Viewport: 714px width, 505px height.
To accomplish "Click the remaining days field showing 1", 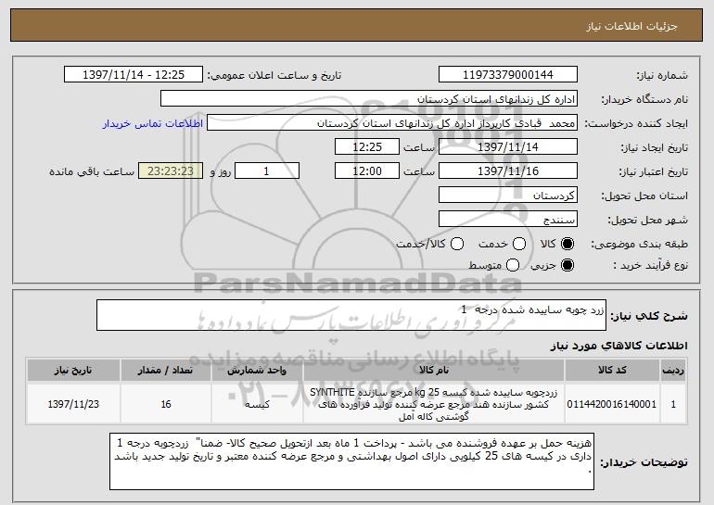I will coord(267,171).
